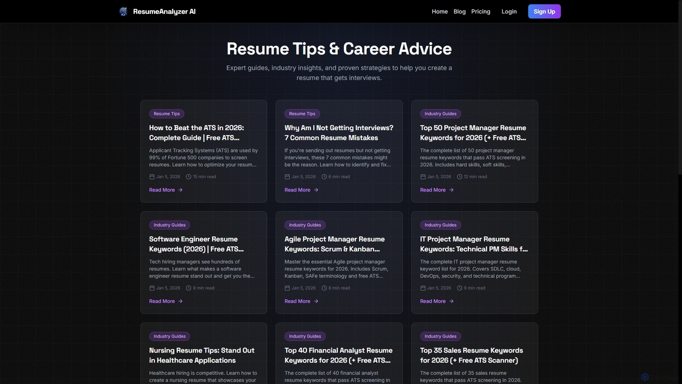Select Industry Guides tag on Nursing Resume card
The image size is (682, 384).
click(169, 337)
